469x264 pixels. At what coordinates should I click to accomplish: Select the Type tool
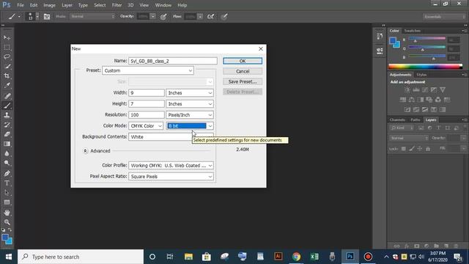[7, 183]
